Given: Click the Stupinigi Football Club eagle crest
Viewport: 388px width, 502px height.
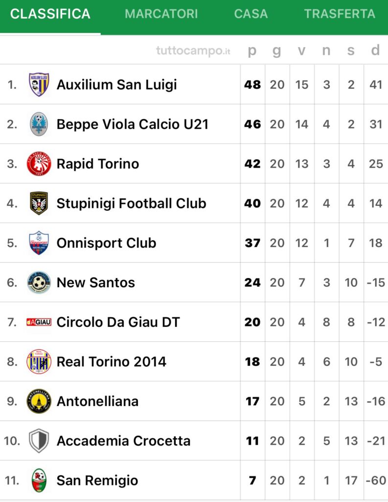Looking at the screenshot, I should pyautogui.click(x=39, y=203).
